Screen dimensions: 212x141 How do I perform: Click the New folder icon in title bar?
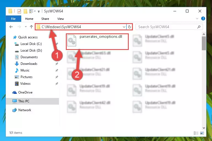[x=25, y=11]
